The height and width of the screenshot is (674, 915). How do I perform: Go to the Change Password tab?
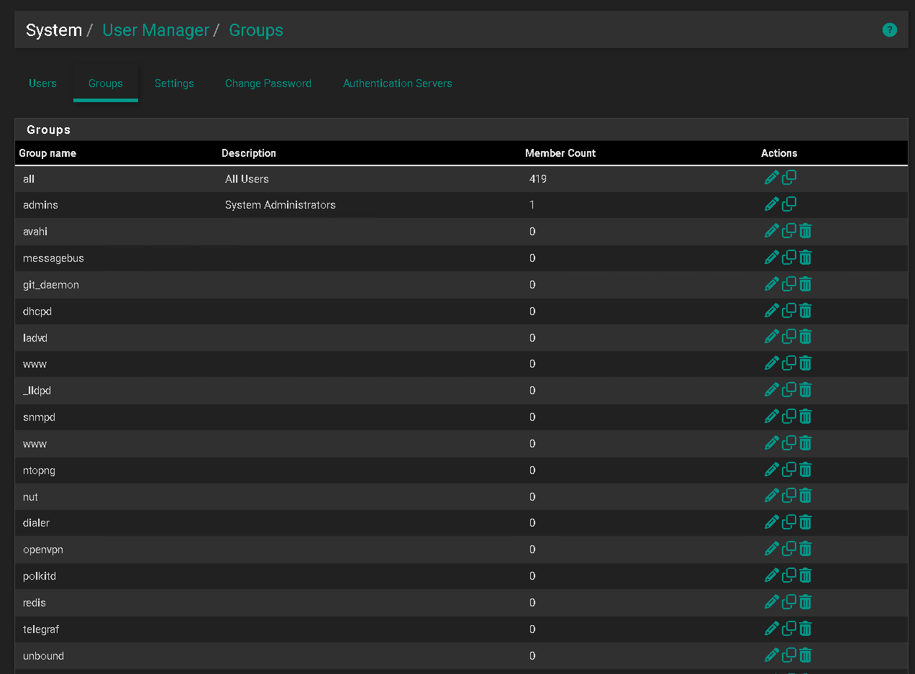point(268,83)
